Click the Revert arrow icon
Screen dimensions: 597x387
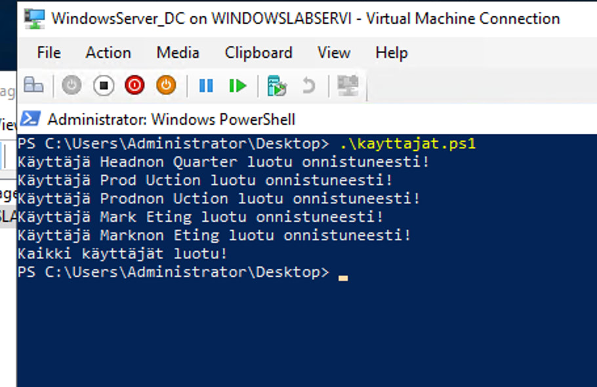tap(308, 85)
